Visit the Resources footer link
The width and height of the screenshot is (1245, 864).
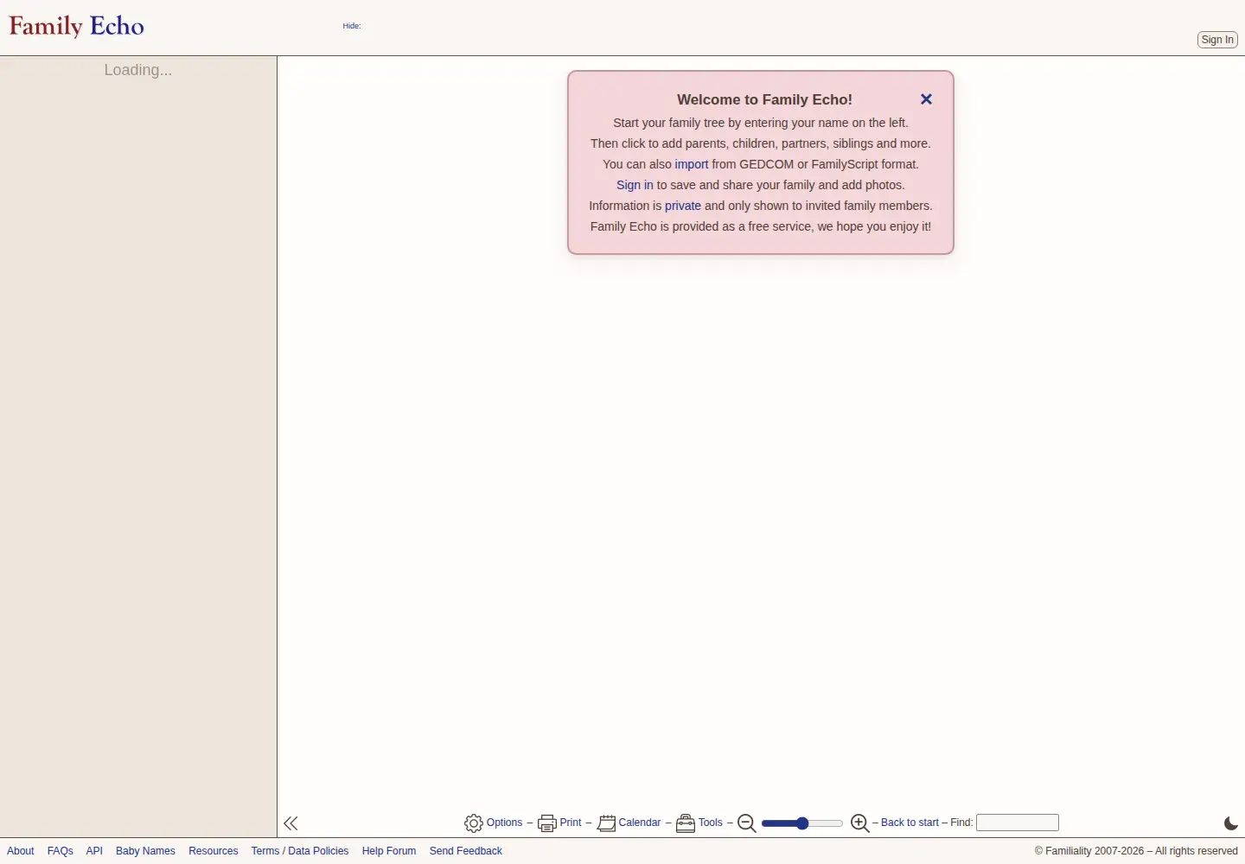214,851
